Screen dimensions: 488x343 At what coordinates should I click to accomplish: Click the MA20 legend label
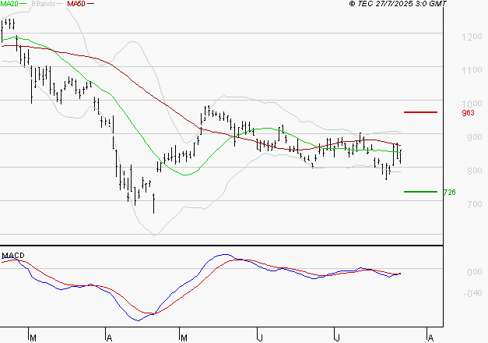point(9,4)
